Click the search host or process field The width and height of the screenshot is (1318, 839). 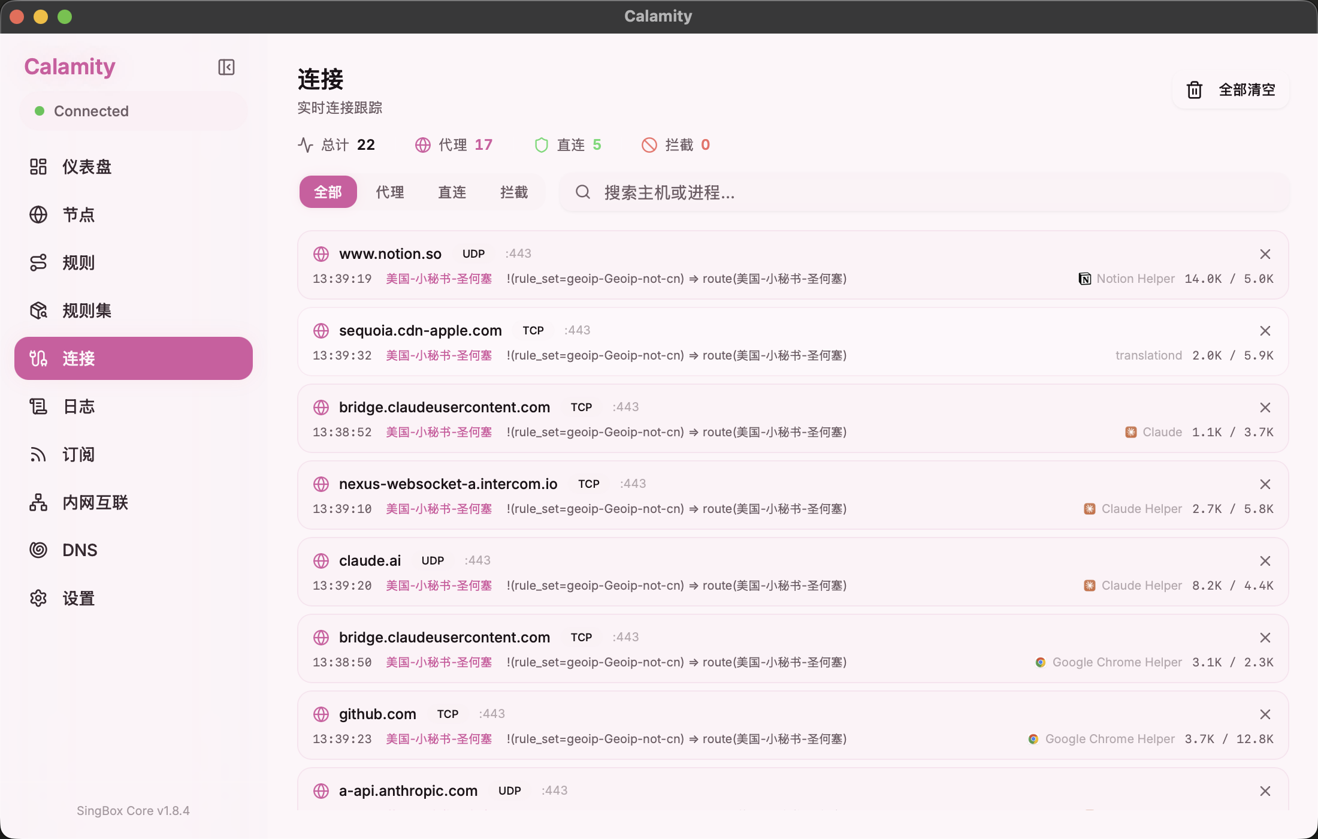[923, 192]
